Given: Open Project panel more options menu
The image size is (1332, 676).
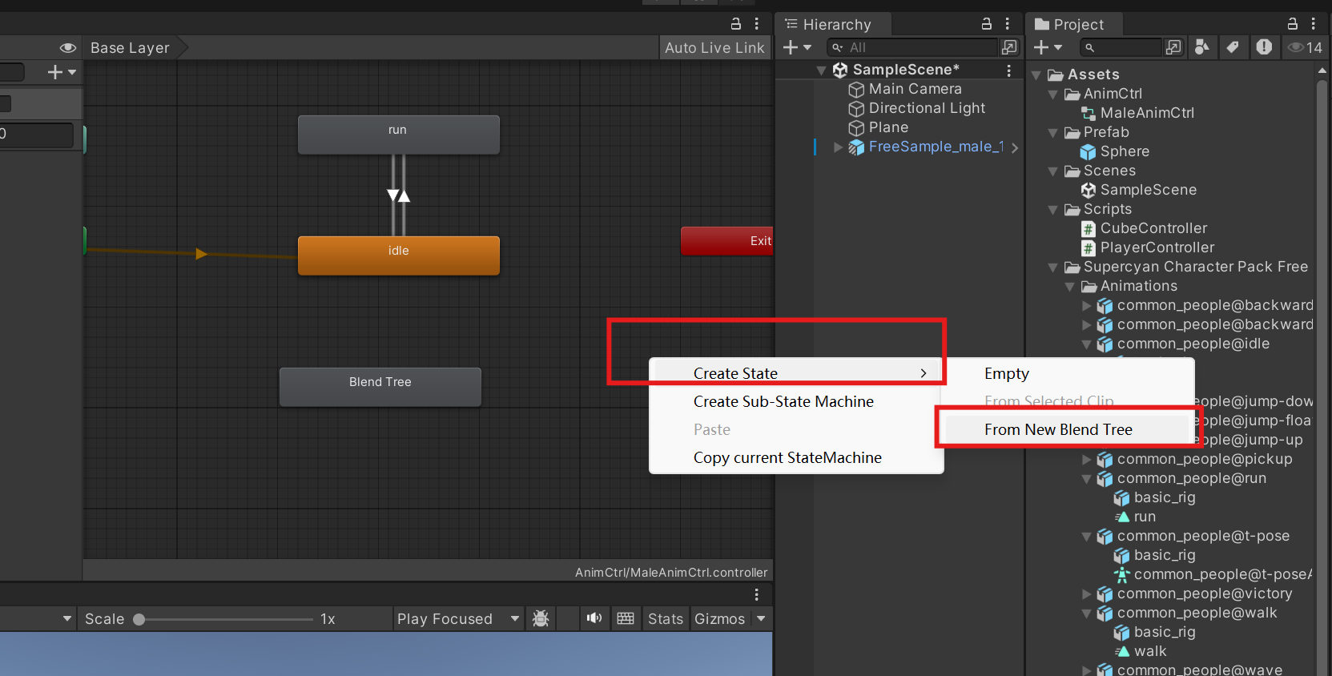Looking at the screenshot, I should [1314, 24].
